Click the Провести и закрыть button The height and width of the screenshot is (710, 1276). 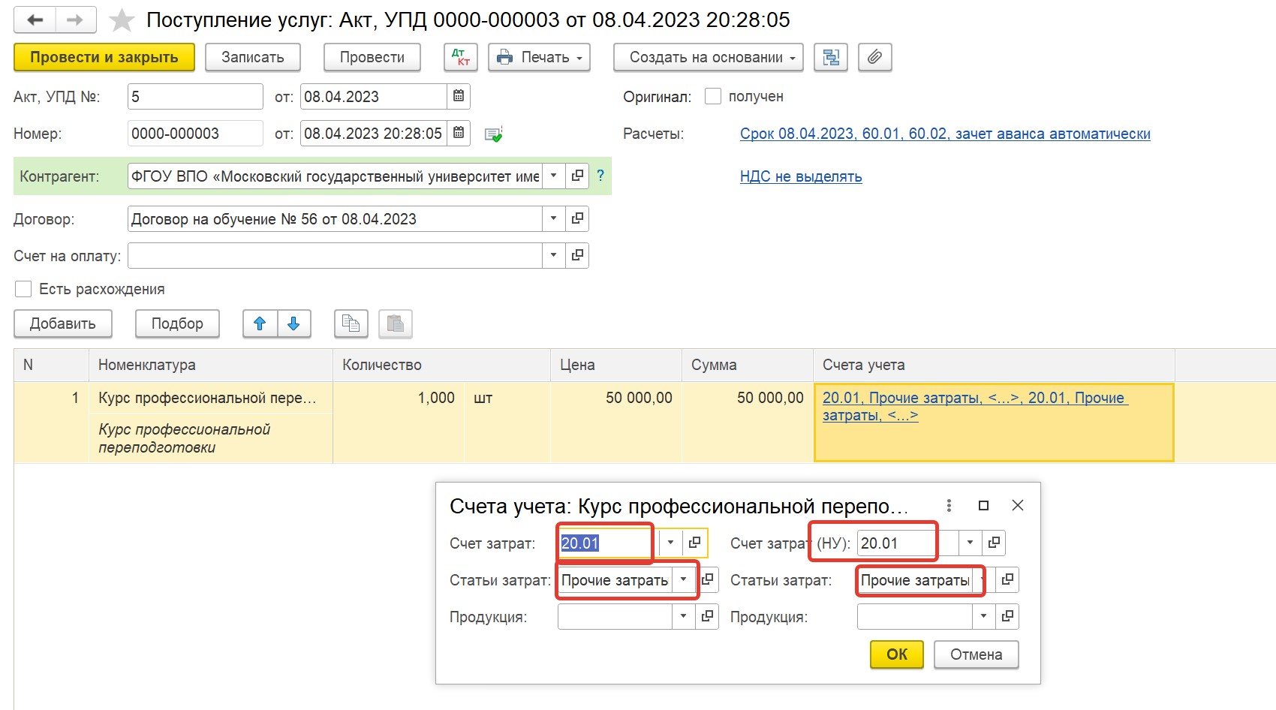(x=104, y=57)
